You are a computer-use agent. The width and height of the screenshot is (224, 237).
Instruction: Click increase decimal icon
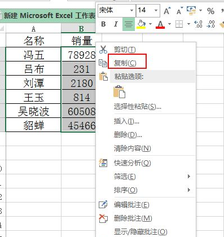pos(198,24)
